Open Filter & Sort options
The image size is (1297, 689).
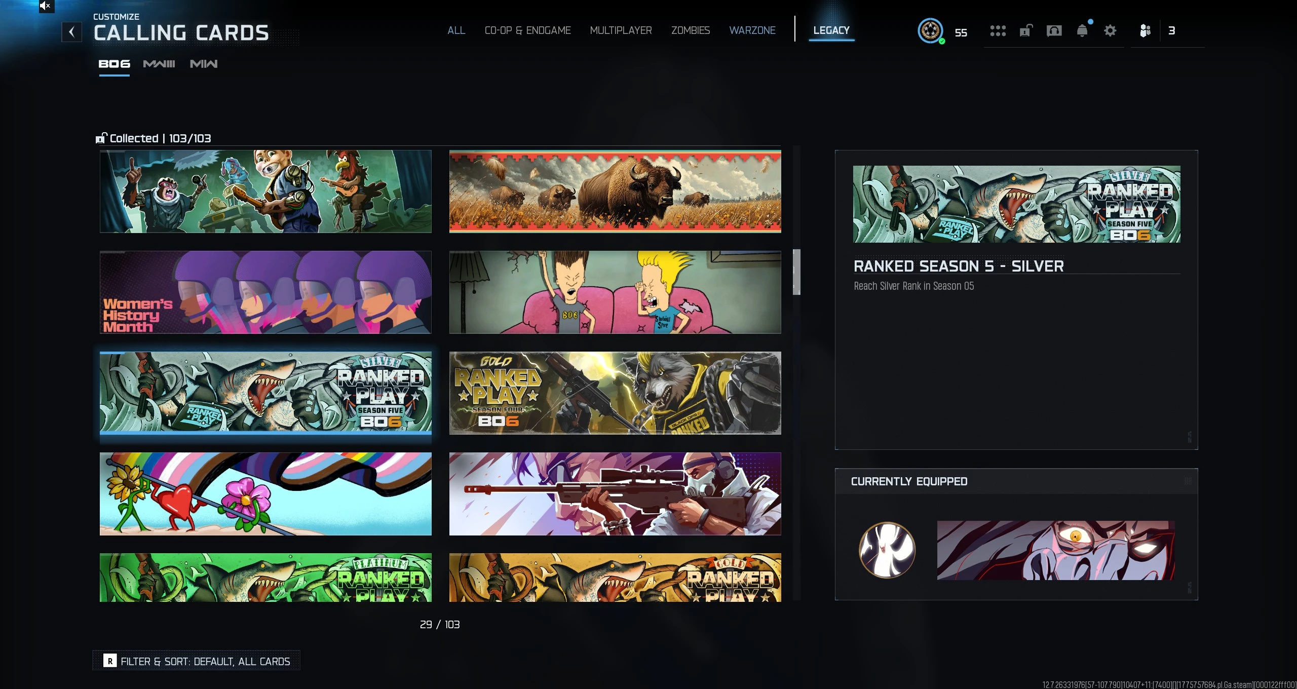(197, 661)
